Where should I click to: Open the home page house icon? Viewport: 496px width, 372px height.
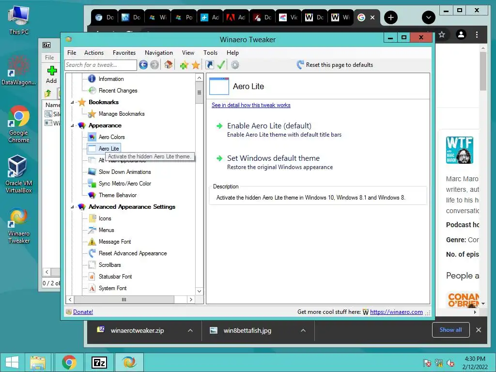[168, 65]
